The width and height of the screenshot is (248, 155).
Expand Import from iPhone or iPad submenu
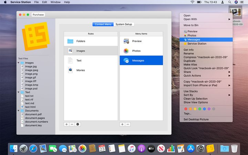206,85
